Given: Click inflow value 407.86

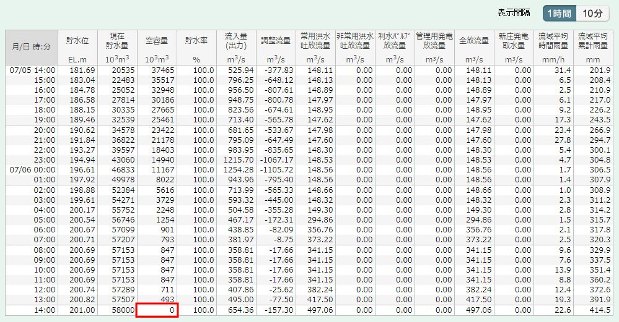Looking at the screenshot, I should pos(241,289).
